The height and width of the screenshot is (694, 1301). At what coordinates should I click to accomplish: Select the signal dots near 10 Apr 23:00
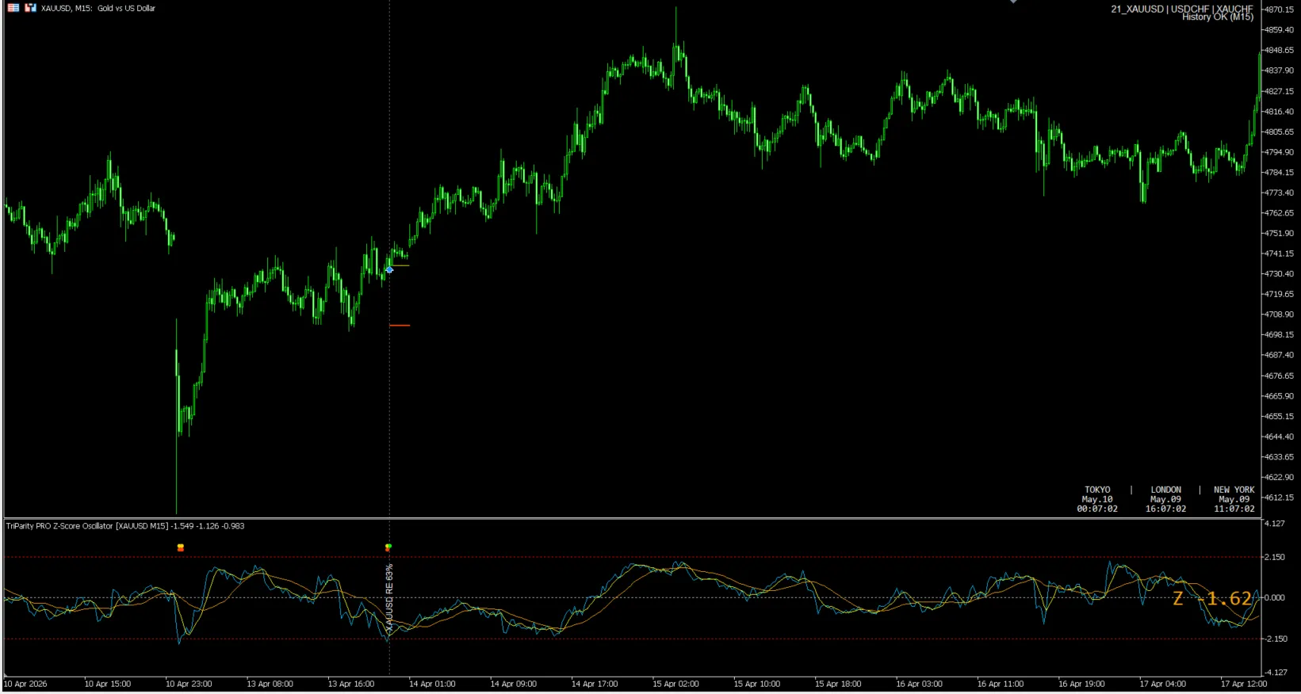point(181,547)
